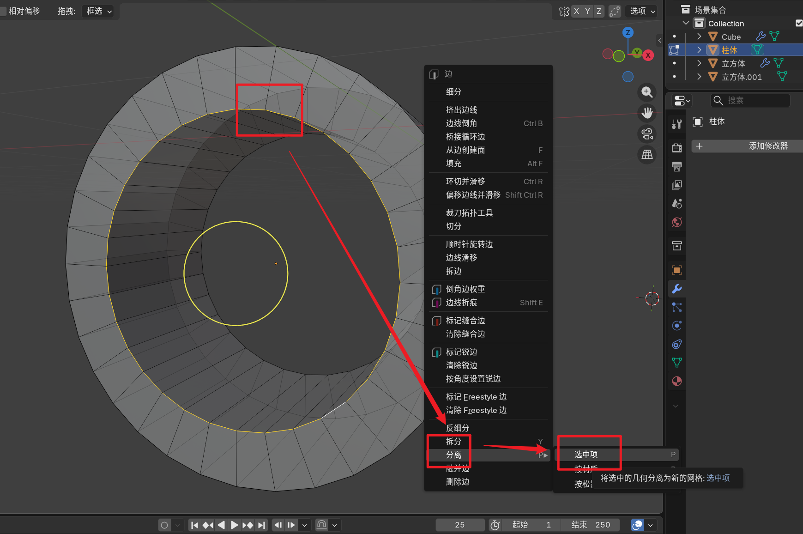
Task: Open the Render properties tab
Action: [x=676, y=148]
